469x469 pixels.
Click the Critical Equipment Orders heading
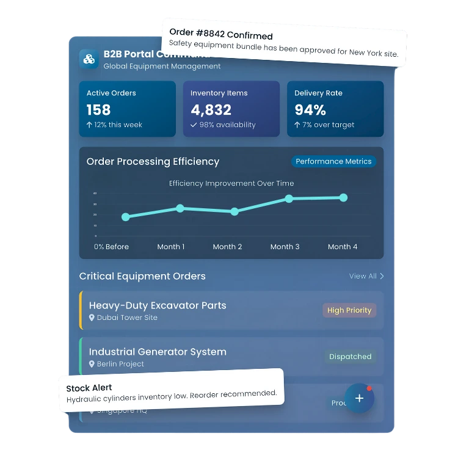(x=142, y=276)
